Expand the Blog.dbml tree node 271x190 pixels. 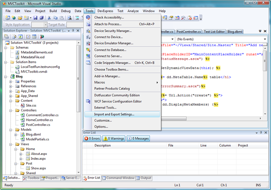click(x=16, y=134)
